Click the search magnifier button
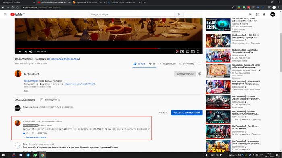 [179, 14]
